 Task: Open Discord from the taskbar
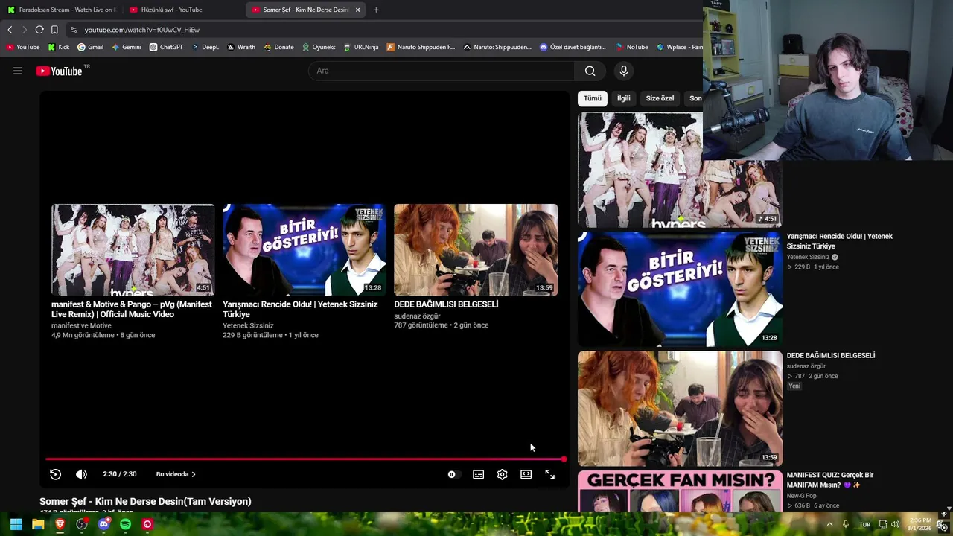(x=103, y=524)
